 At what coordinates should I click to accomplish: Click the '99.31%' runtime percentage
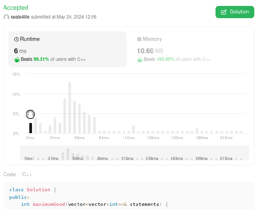(41, 59)
